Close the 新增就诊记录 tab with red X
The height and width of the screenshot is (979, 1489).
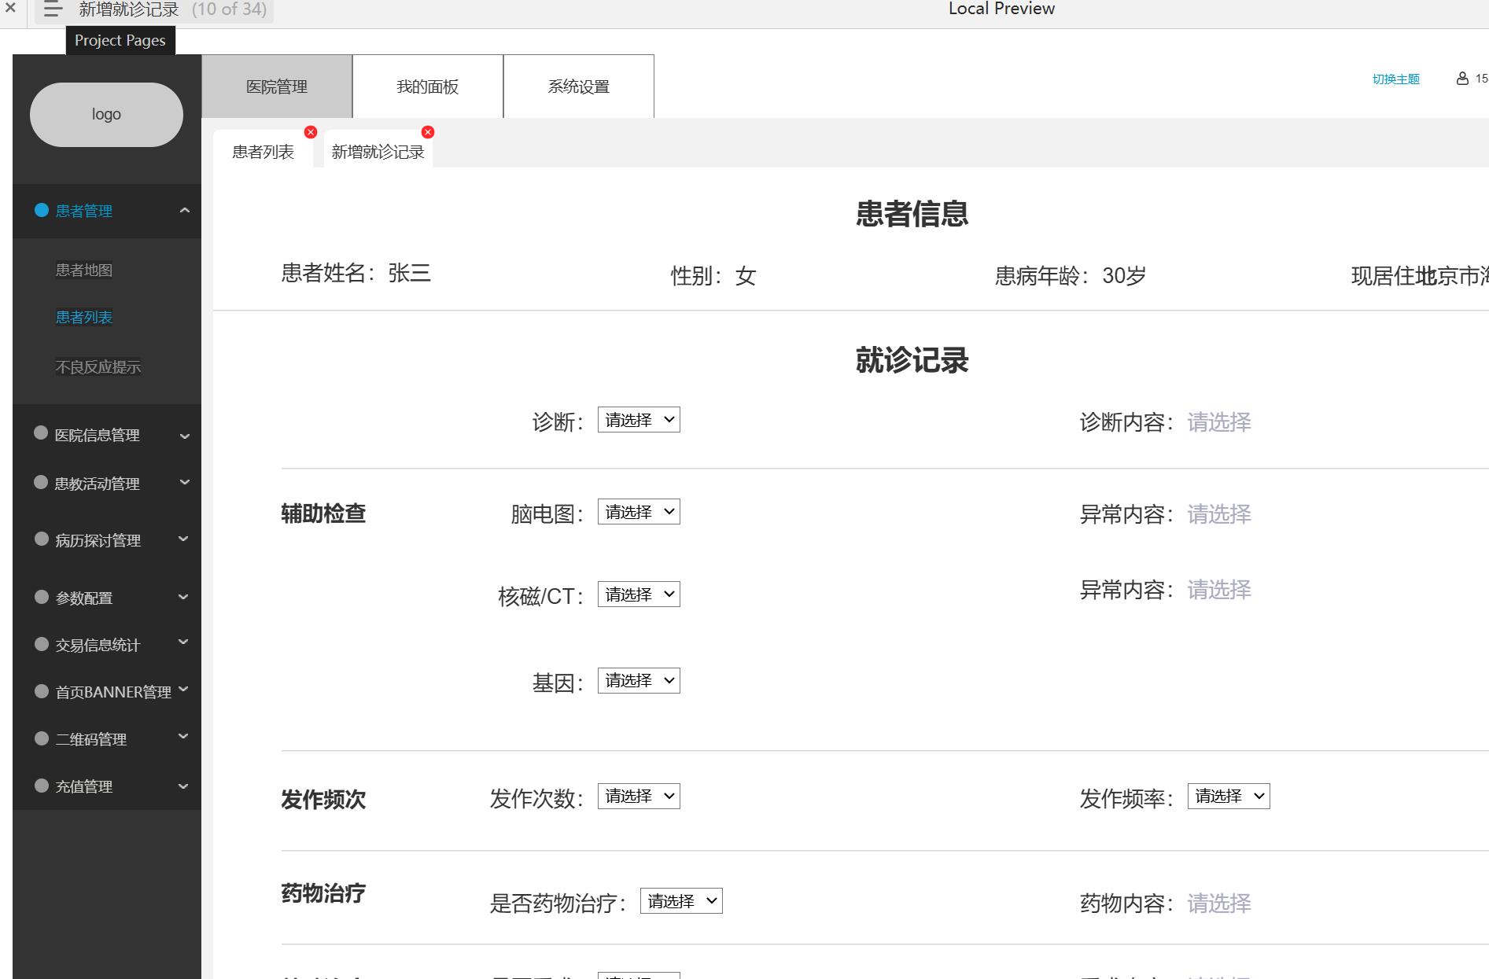[428, 132]
